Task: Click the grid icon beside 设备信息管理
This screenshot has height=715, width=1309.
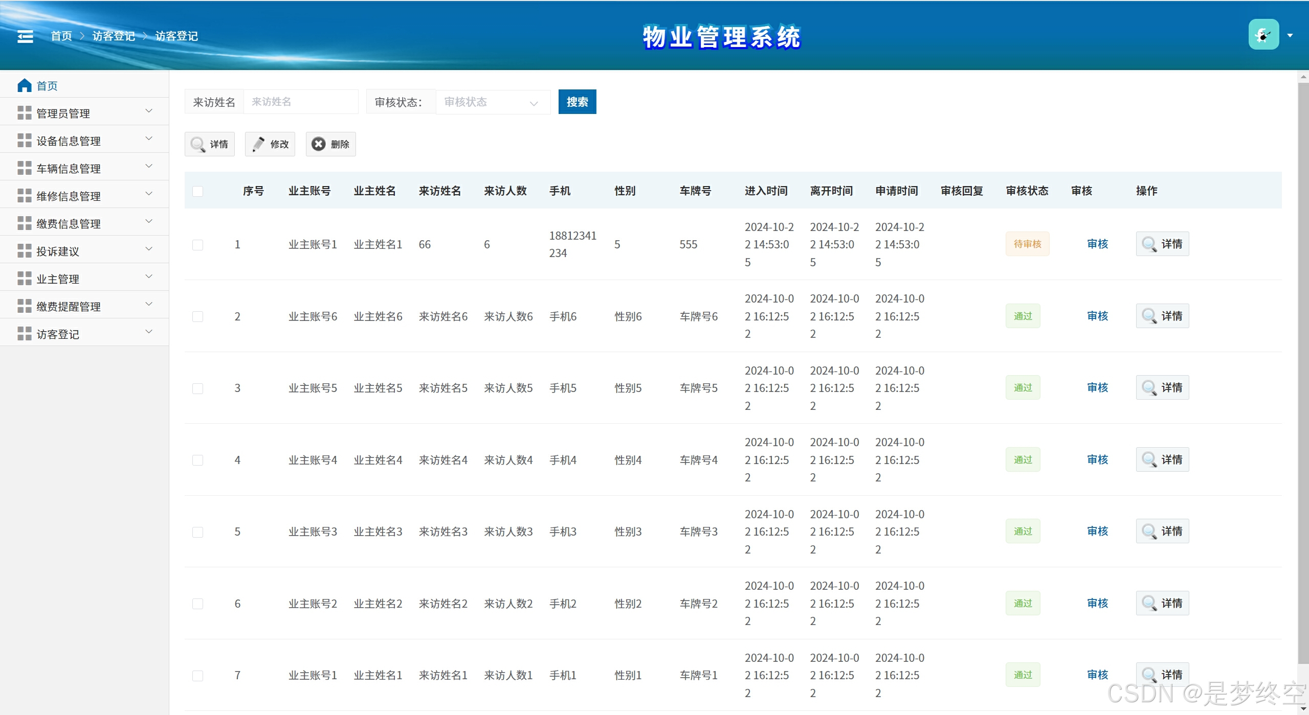Action: tap(24, 141)
